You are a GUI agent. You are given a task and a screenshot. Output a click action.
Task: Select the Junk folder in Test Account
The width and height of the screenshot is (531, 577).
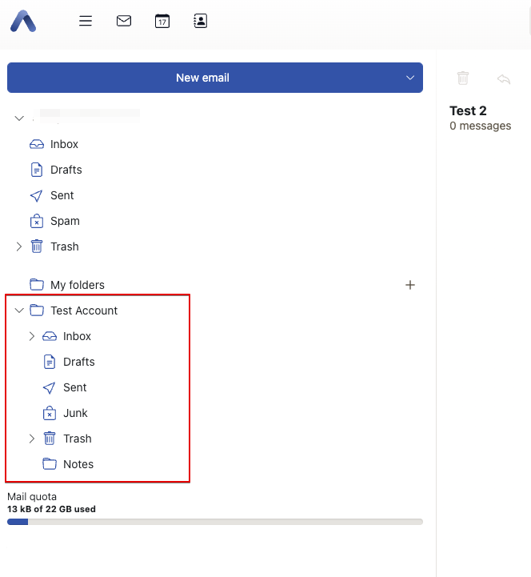click(x=75, y=413)
